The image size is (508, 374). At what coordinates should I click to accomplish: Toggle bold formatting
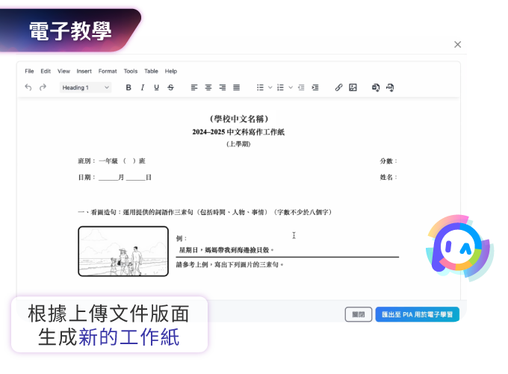[128, 87]
